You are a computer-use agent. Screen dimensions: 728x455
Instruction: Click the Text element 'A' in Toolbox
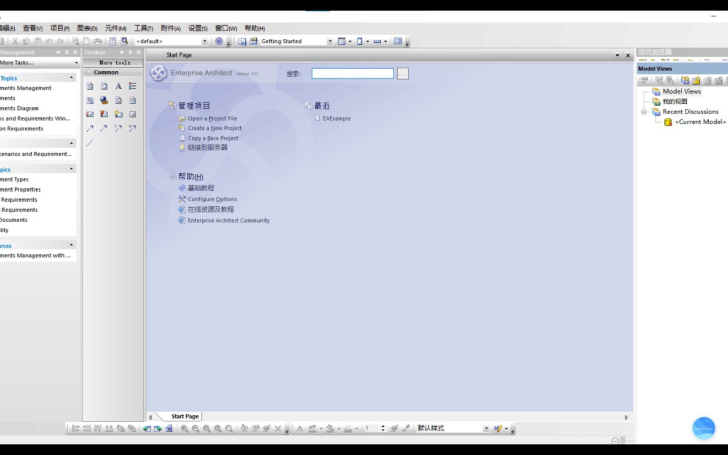(118, 86)
